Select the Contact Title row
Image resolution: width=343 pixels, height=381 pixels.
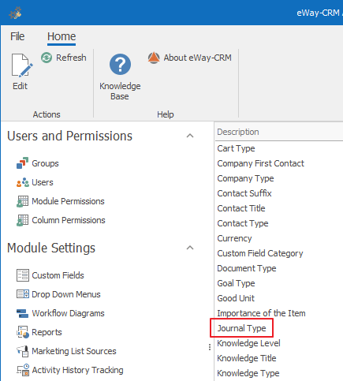pyautogui.click(x=278, y=208)
